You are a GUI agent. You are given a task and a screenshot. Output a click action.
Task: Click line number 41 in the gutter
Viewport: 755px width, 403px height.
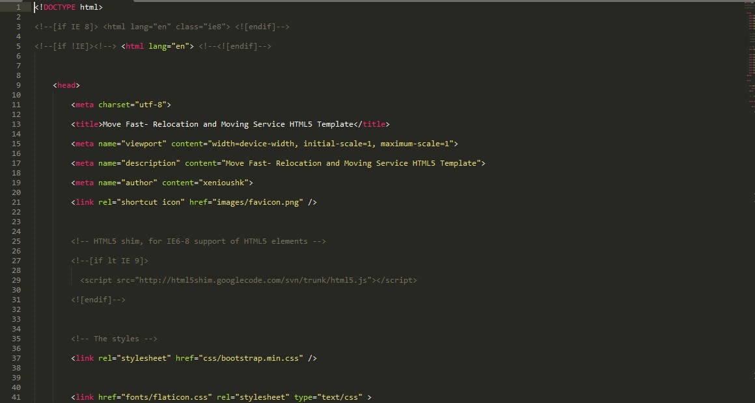tap(16, 397)
